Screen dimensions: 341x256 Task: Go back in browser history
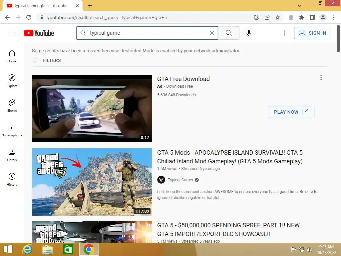point(7,17)
